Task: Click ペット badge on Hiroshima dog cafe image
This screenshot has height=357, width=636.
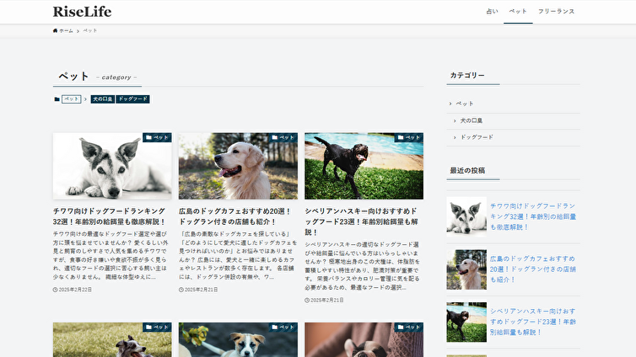Action: [283, 137]
